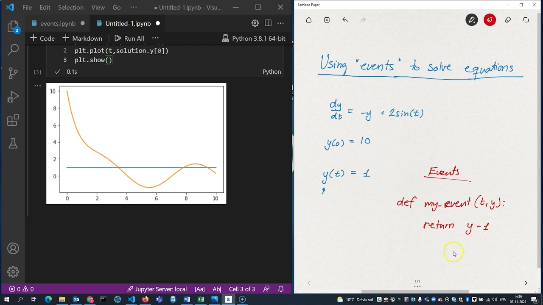Open editor More Actions ellipsis menu
The width and height of the screenshot is (543, 305).
click(280, 23)
